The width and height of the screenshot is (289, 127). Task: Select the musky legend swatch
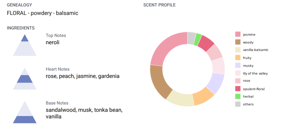tap(238, 65)
